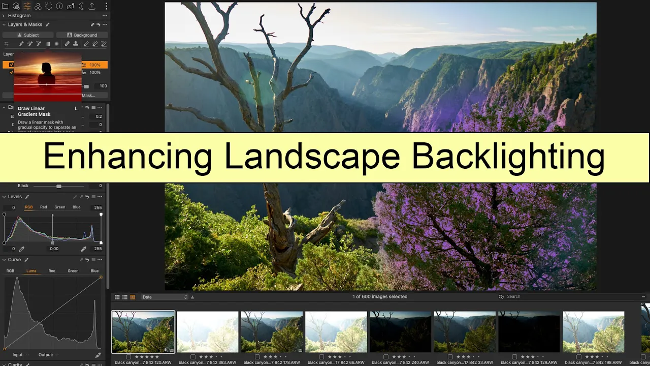Tick checkbox under black canyon 842 120.ARW
This screenshot has height=366, width=650.
click(128, 357)
